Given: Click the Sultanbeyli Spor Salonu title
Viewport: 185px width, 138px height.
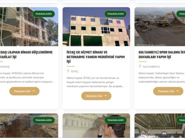Looking at the screenshot, I should pyautogui.click(x=162, y=55).
